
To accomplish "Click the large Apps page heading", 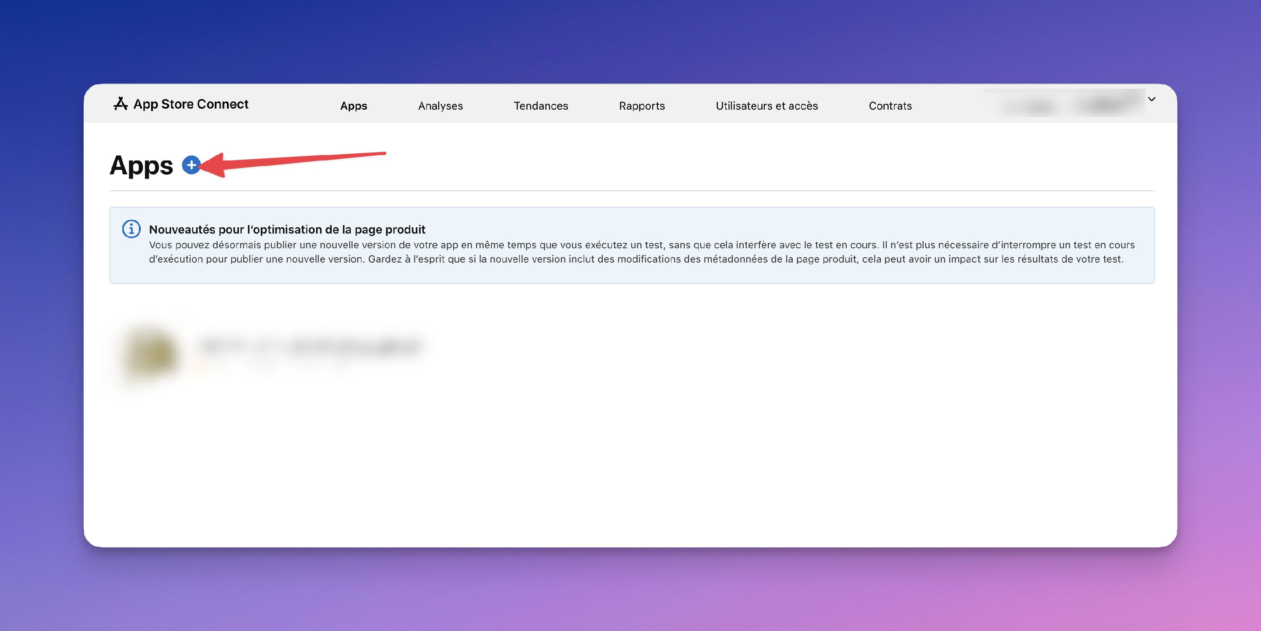I will coord(141,166).
